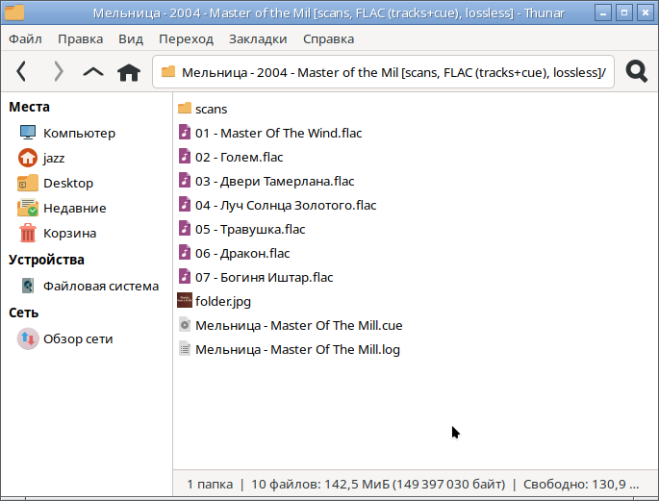The image size is (659, 501).
Task: Select file name 07 - Богиня Иштар.flac
Action: (x=264, y=277)
